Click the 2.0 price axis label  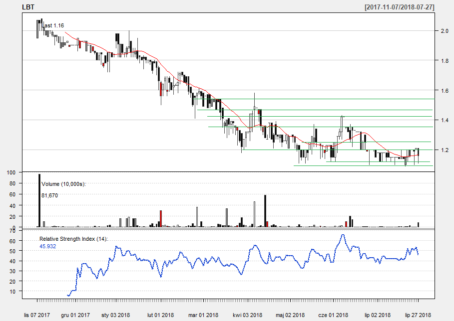[x=445, y=31]
